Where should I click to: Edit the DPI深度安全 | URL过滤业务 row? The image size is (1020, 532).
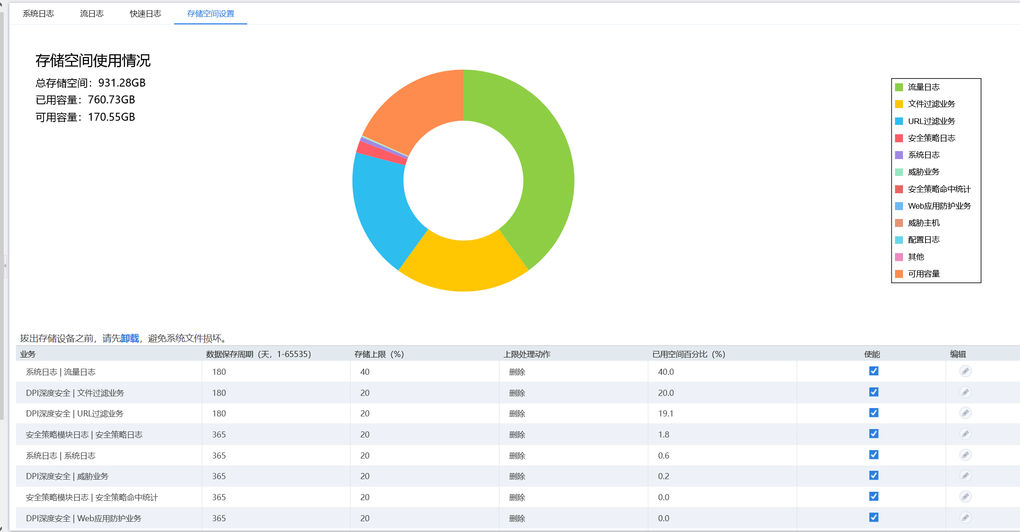pos(965,413)
